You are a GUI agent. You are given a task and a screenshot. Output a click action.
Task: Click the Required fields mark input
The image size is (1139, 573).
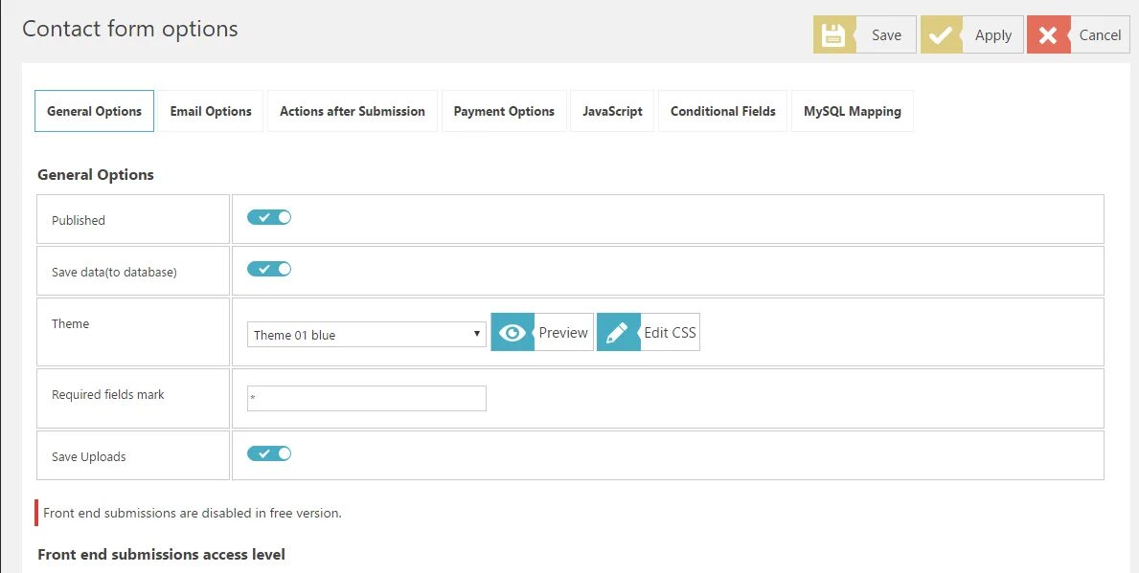(366, 398)
